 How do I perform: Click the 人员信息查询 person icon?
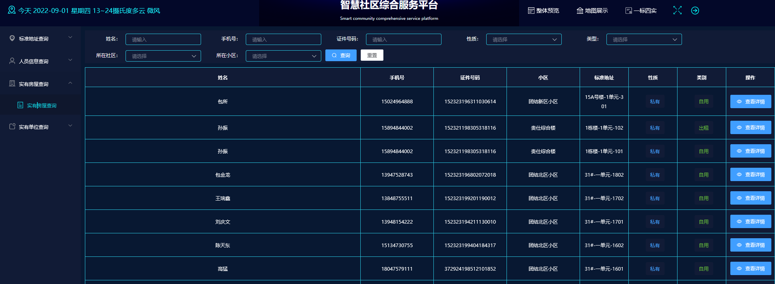pos(12,61)
